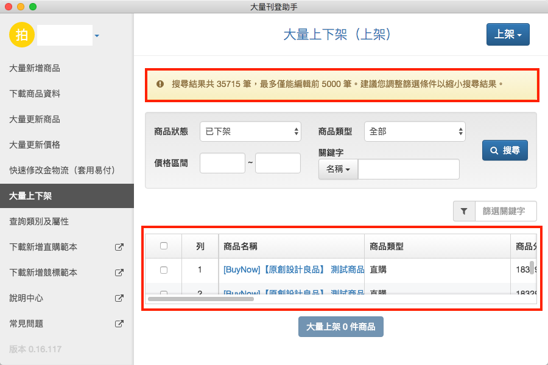Open the 商品狀態 dropdown showing 已下架
The width and height of the screenshot is (548, 365).
coord(250,131)
